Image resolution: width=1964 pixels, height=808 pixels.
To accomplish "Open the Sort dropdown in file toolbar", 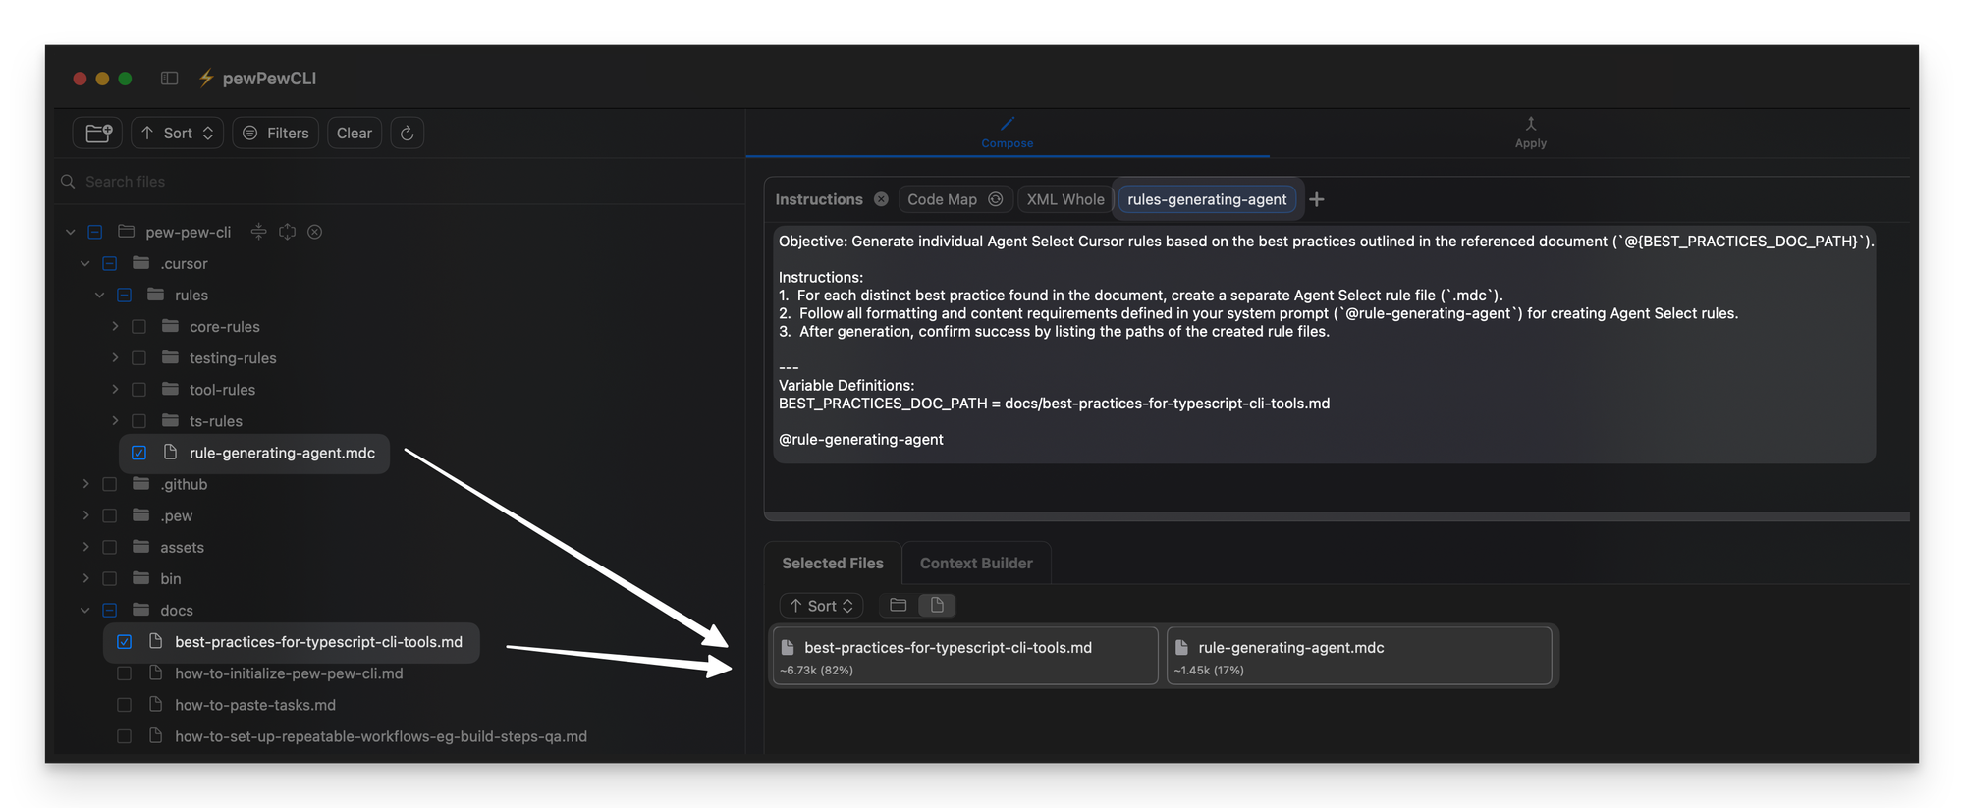I will 177,133.
